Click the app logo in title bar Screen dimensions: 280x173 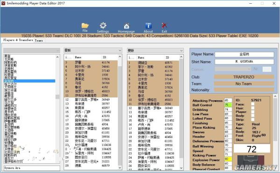3,3
